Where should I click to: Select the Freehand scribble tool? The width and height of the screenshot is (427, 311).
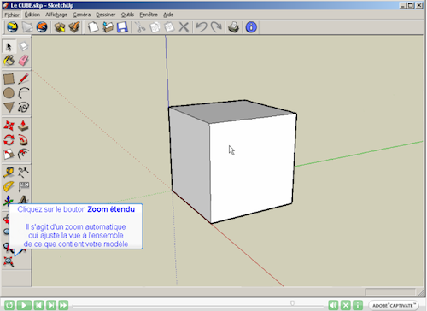(23, 108)
